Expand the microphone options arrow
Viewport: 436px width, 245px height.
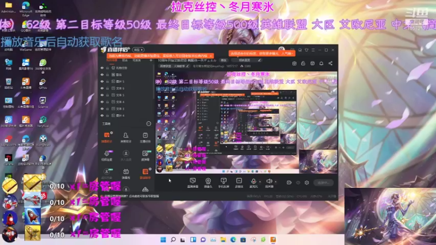[260, 182]
